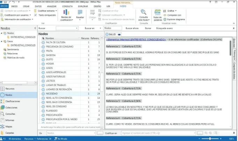Switch to the ANALIZAR ribbon tab
Viewport: 238px width, 141px height.
tap(52, 6)
